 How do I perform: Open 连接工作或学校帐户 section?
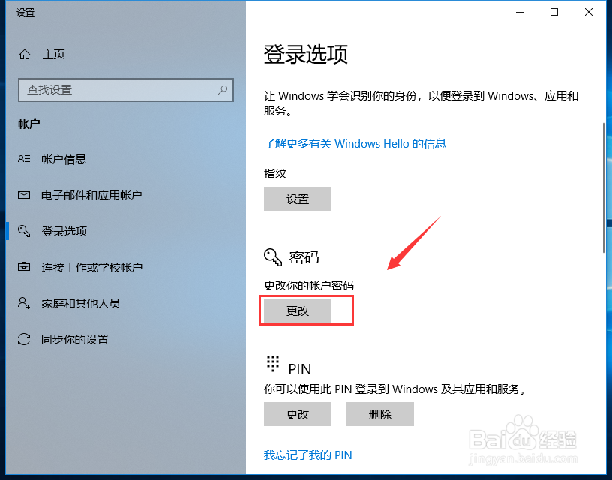pos(92,267)
